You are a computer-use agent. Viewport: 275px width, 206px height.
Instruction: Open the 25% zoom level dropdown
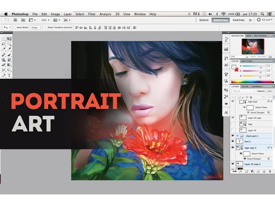(45, 20)
